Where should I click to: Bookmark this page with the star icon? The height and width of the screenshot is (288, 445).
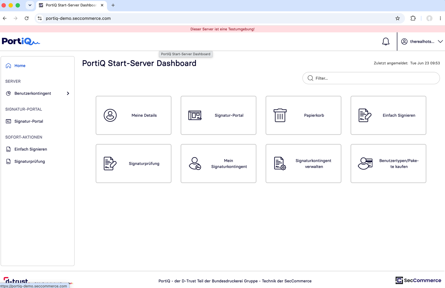click(x=397, y=18)
